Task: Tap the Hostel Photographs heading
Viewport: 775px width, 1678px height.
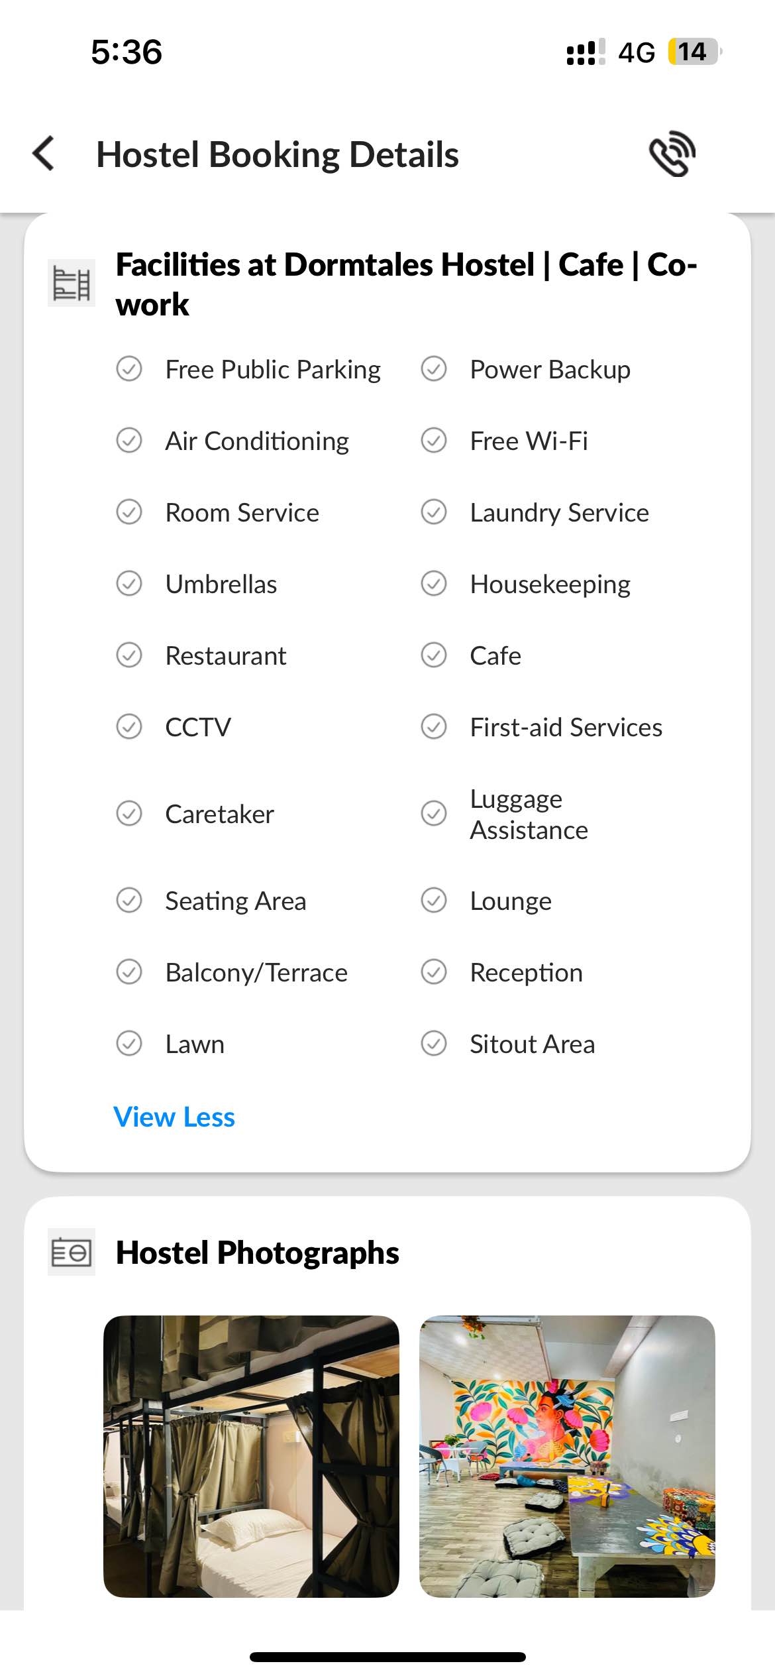Action: click(257, 1253)
